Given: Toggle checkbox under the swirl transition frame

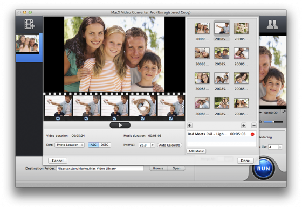Looking at the screenshot, I should pyautogui.click(x=142, y=119).
